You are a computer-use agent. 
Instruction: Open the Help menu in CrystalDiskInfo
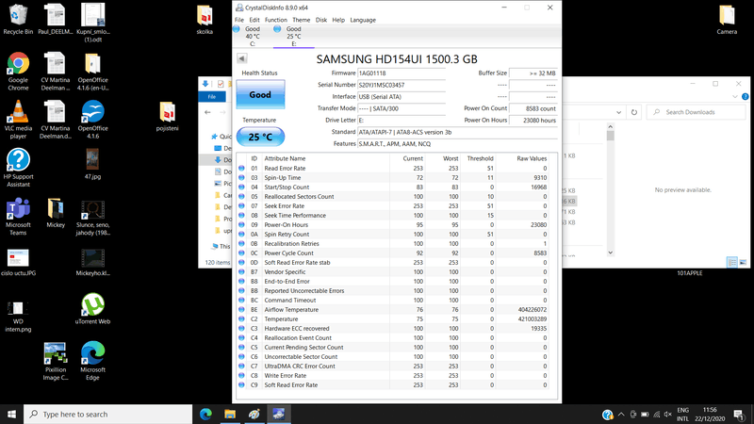338,20
